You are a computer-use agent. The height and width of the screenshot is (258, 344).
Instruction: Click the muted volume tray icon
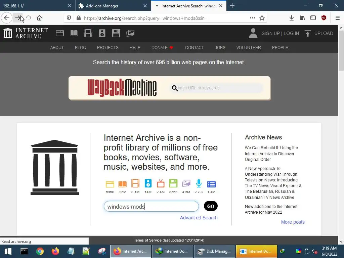[314, 251]
